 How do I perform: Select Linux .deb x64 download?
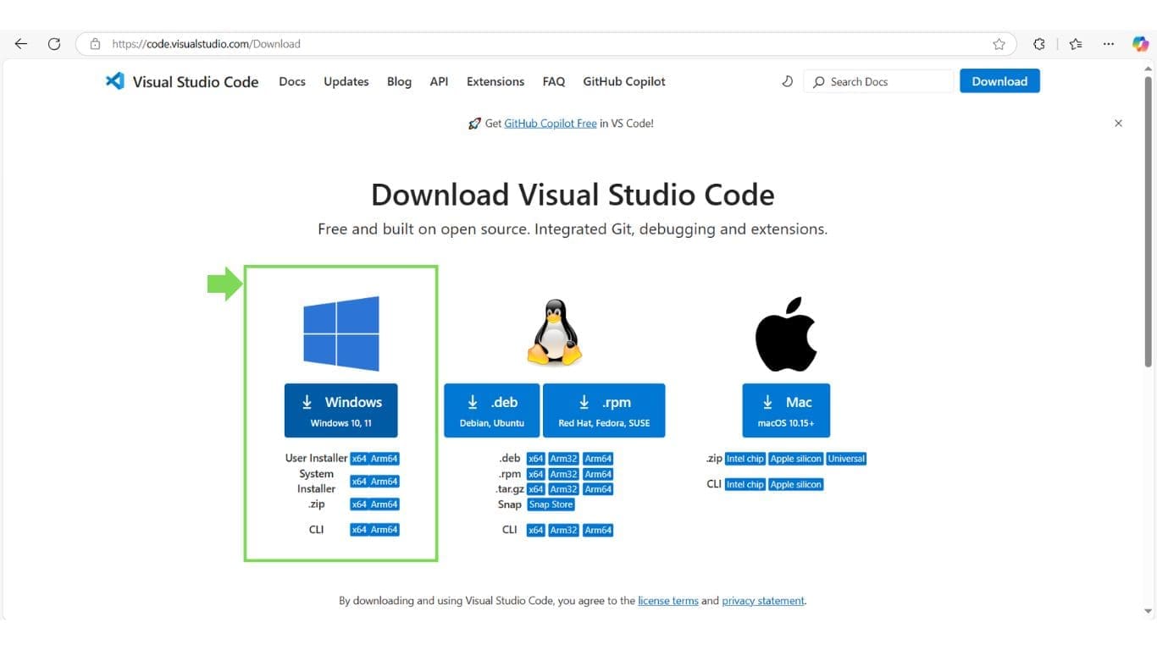[535, 459]
